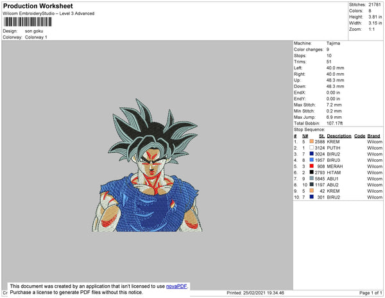Viewport: 385px width, 298px height.
Task: Click the Goku embroidery design preview
Action: point(148,165)
